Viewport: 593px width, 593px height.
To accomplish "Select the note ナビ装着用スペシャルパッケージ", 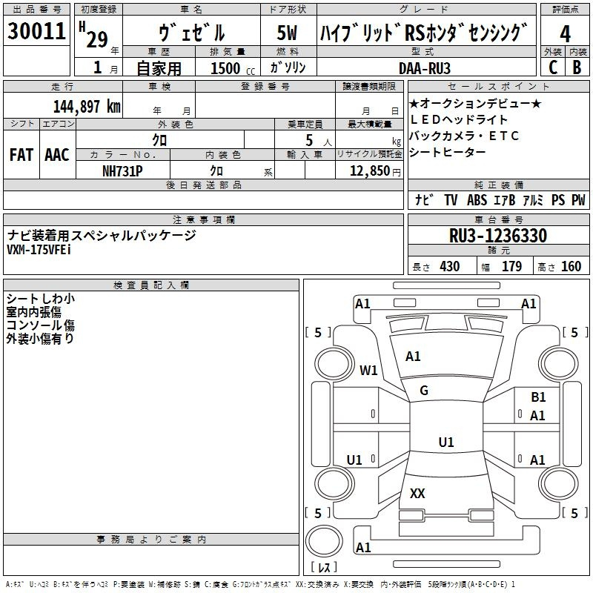I will (x=102, y=236).
